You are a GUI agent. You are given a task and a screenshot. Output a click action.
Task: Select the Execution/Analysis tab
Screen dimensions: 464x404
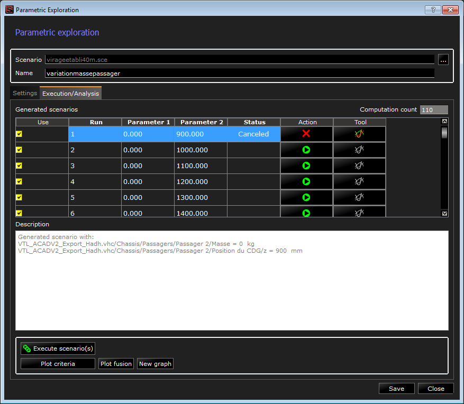click(70, 94)
